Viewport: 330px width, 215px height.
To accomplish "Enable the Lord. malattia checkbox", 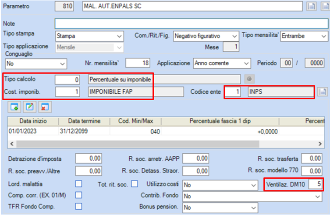I will click(x=79, y=184).
